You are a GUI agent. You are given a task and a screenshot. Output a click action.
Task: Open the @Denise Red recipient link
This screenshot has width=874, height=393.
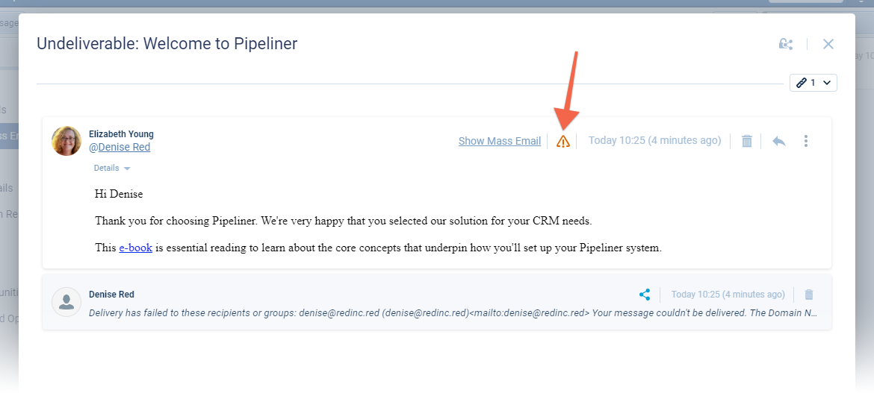click(120, 147)
